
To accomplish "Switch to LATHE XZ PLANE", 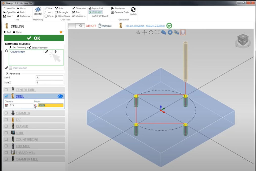I will tap(100, 16).
